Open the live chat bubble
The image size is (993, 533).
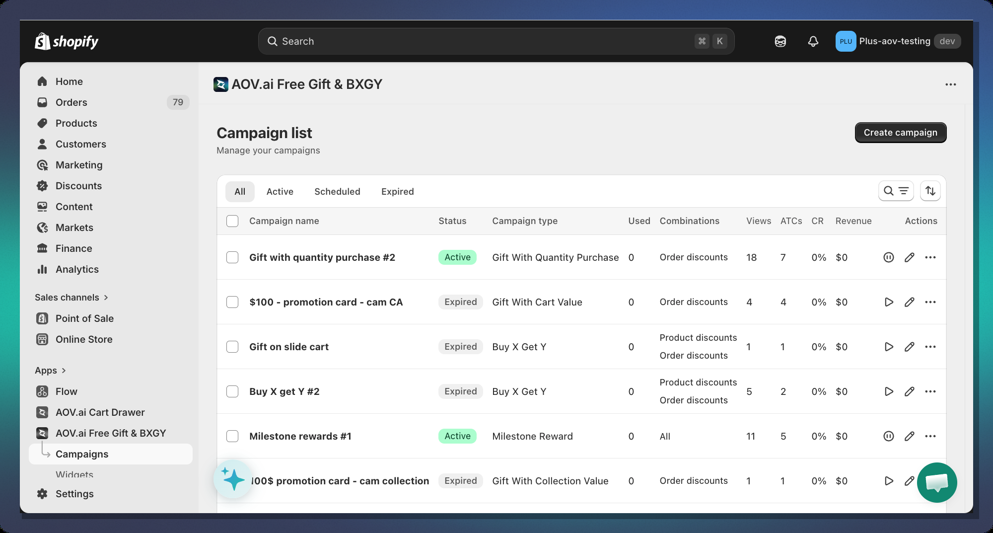click(x=936, y=482)
